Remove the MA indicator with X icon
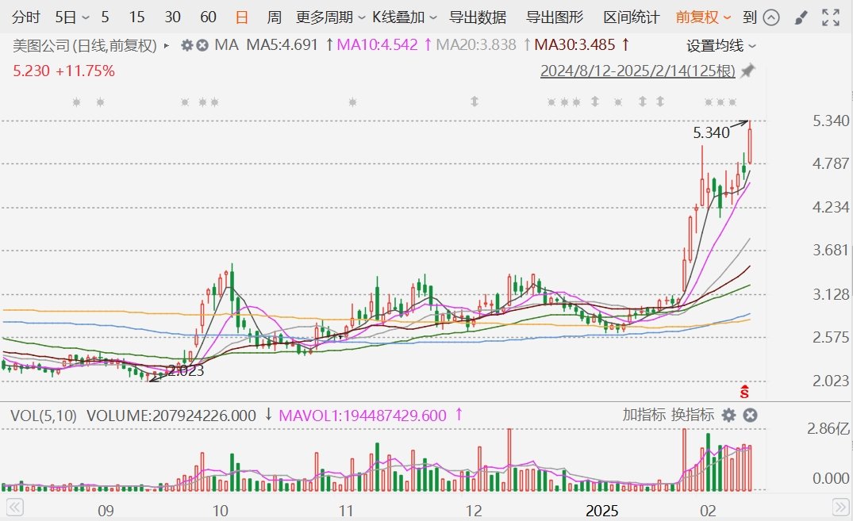 coord(202,45)
